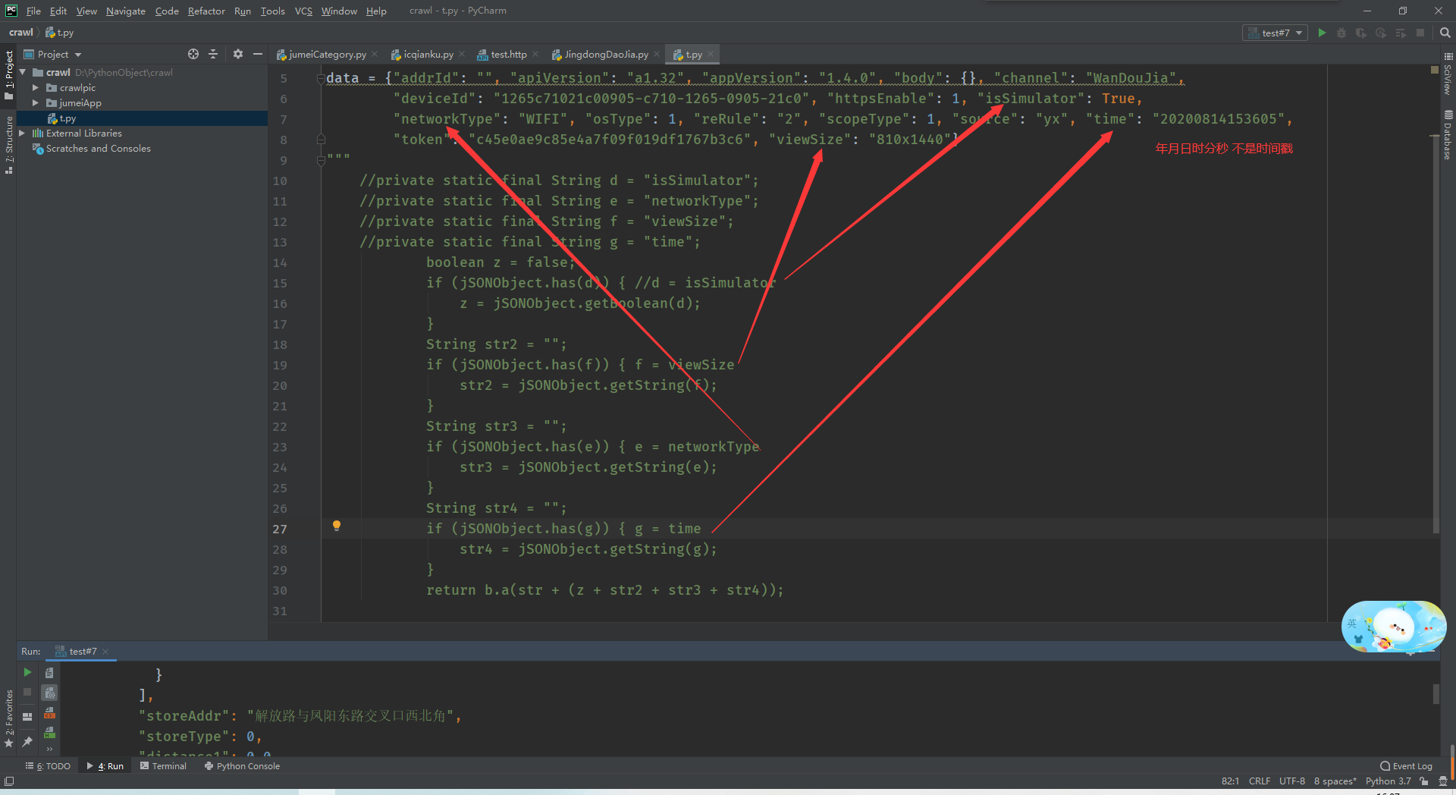Open the Refactor menu
Viewport: 1456px width, 795px height.
[x=206, y=11]
